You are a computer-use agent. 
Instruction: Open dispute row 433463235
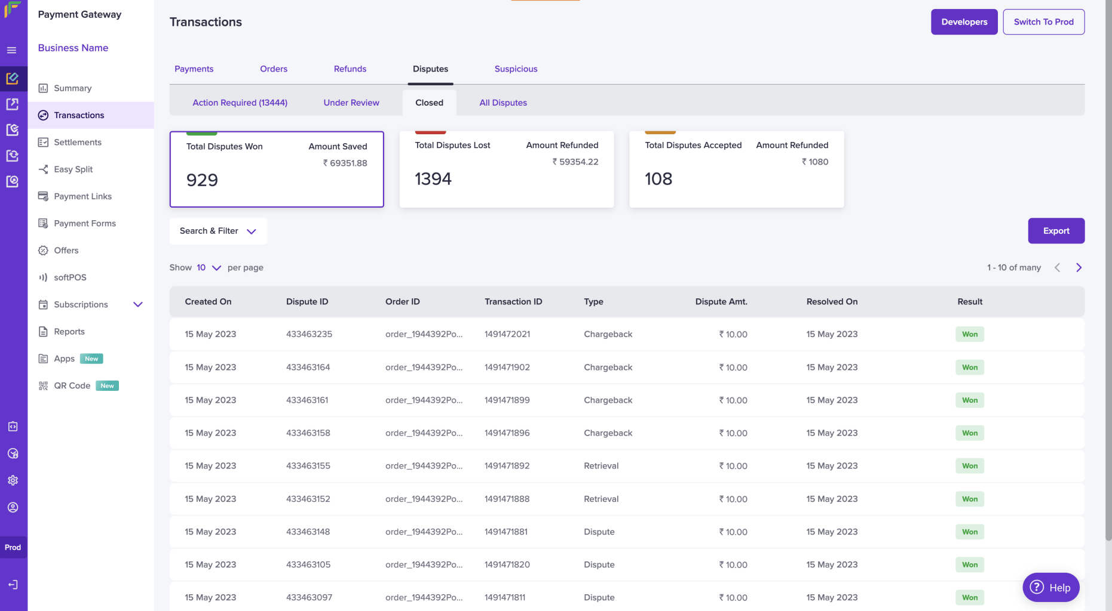(627, 334)
